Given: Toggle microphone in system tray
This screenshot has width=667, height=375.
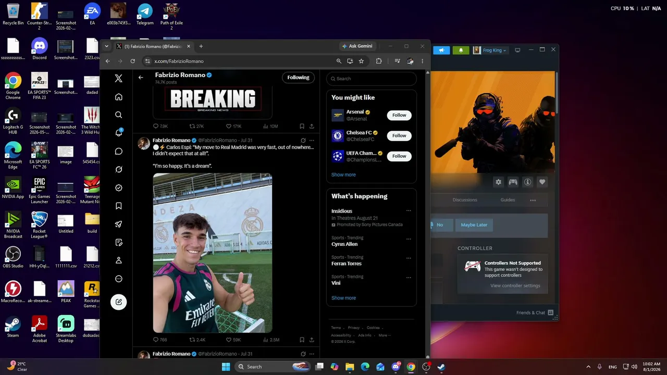Looking at the screenshot, I should point(600,367).
